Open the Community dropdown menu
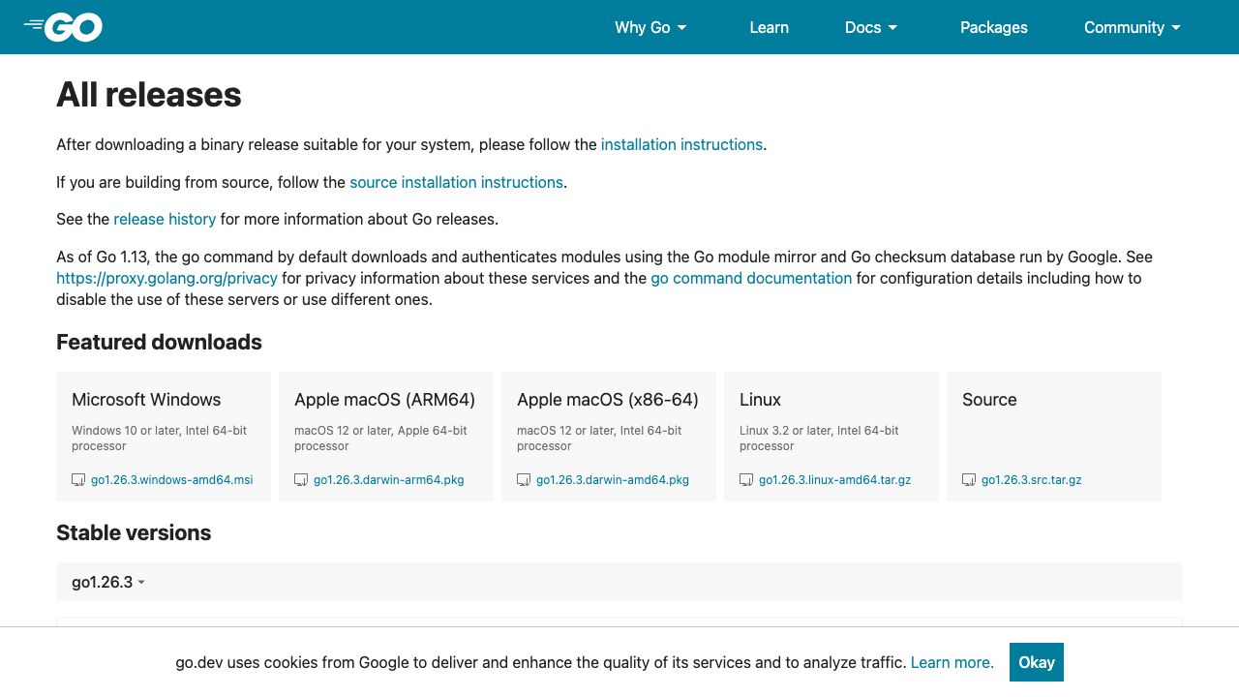This screenshot has height=697, width=1239. 1133,27
